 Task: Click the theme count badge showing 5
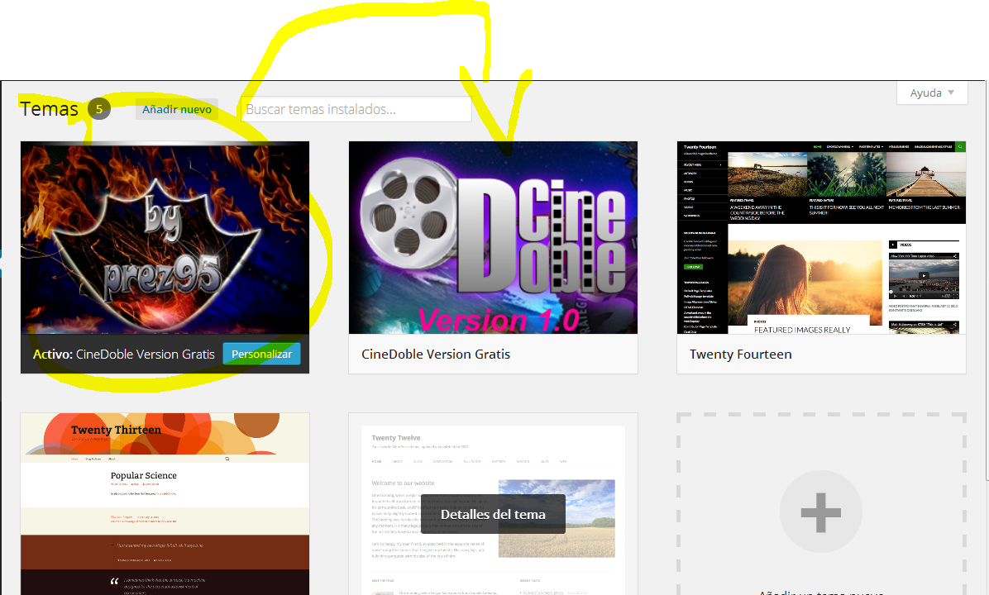click(x=99, y=109)
